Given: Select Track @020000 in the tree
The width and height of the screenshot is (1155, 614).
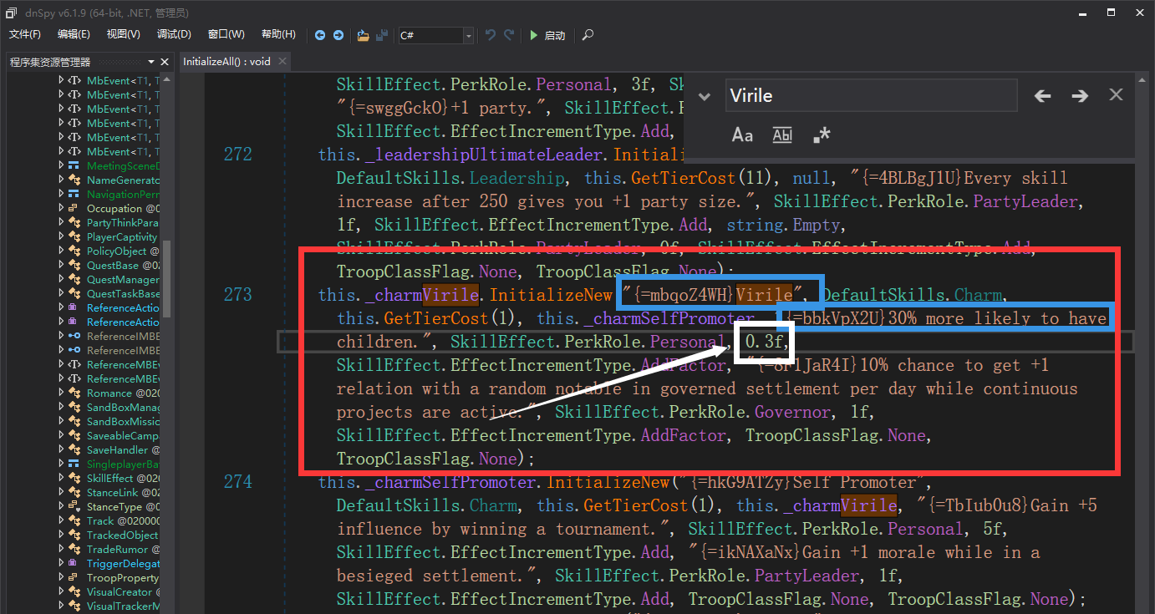Looking at the screenshot, I should pos(123,520).
